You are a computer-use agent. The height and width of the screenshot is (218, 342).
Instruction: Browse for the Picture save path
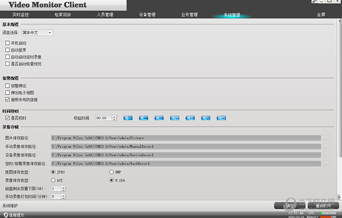[x=327, y=138]
